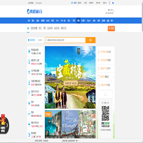
Task: Click the orange 头条游记 tag
Action: (48, 114)
